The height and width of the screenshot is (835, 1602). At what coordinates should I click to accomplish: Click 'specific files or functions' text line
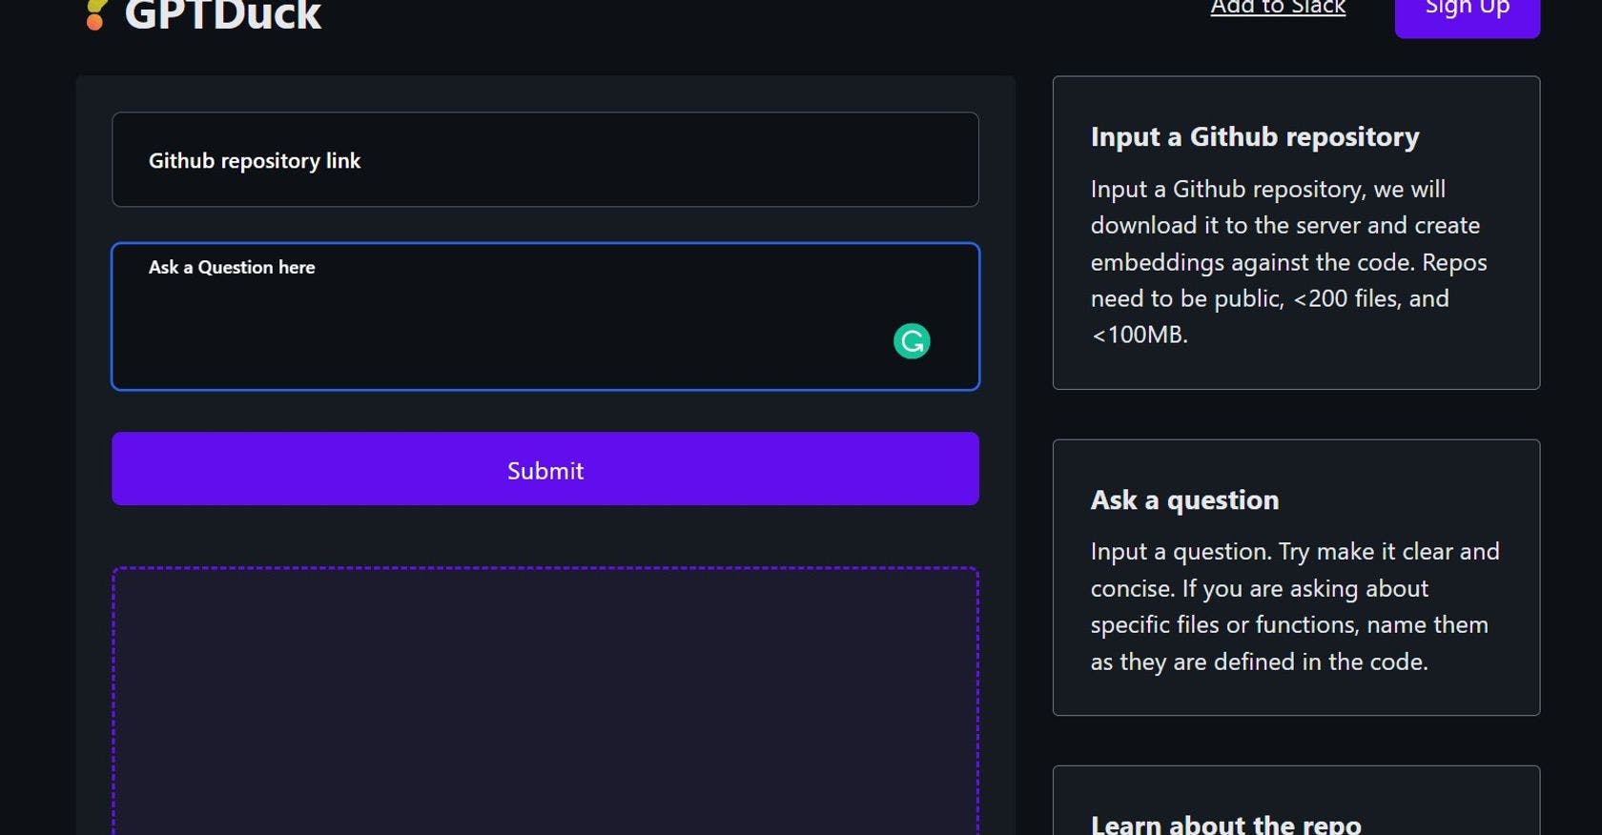(1289, 625)
